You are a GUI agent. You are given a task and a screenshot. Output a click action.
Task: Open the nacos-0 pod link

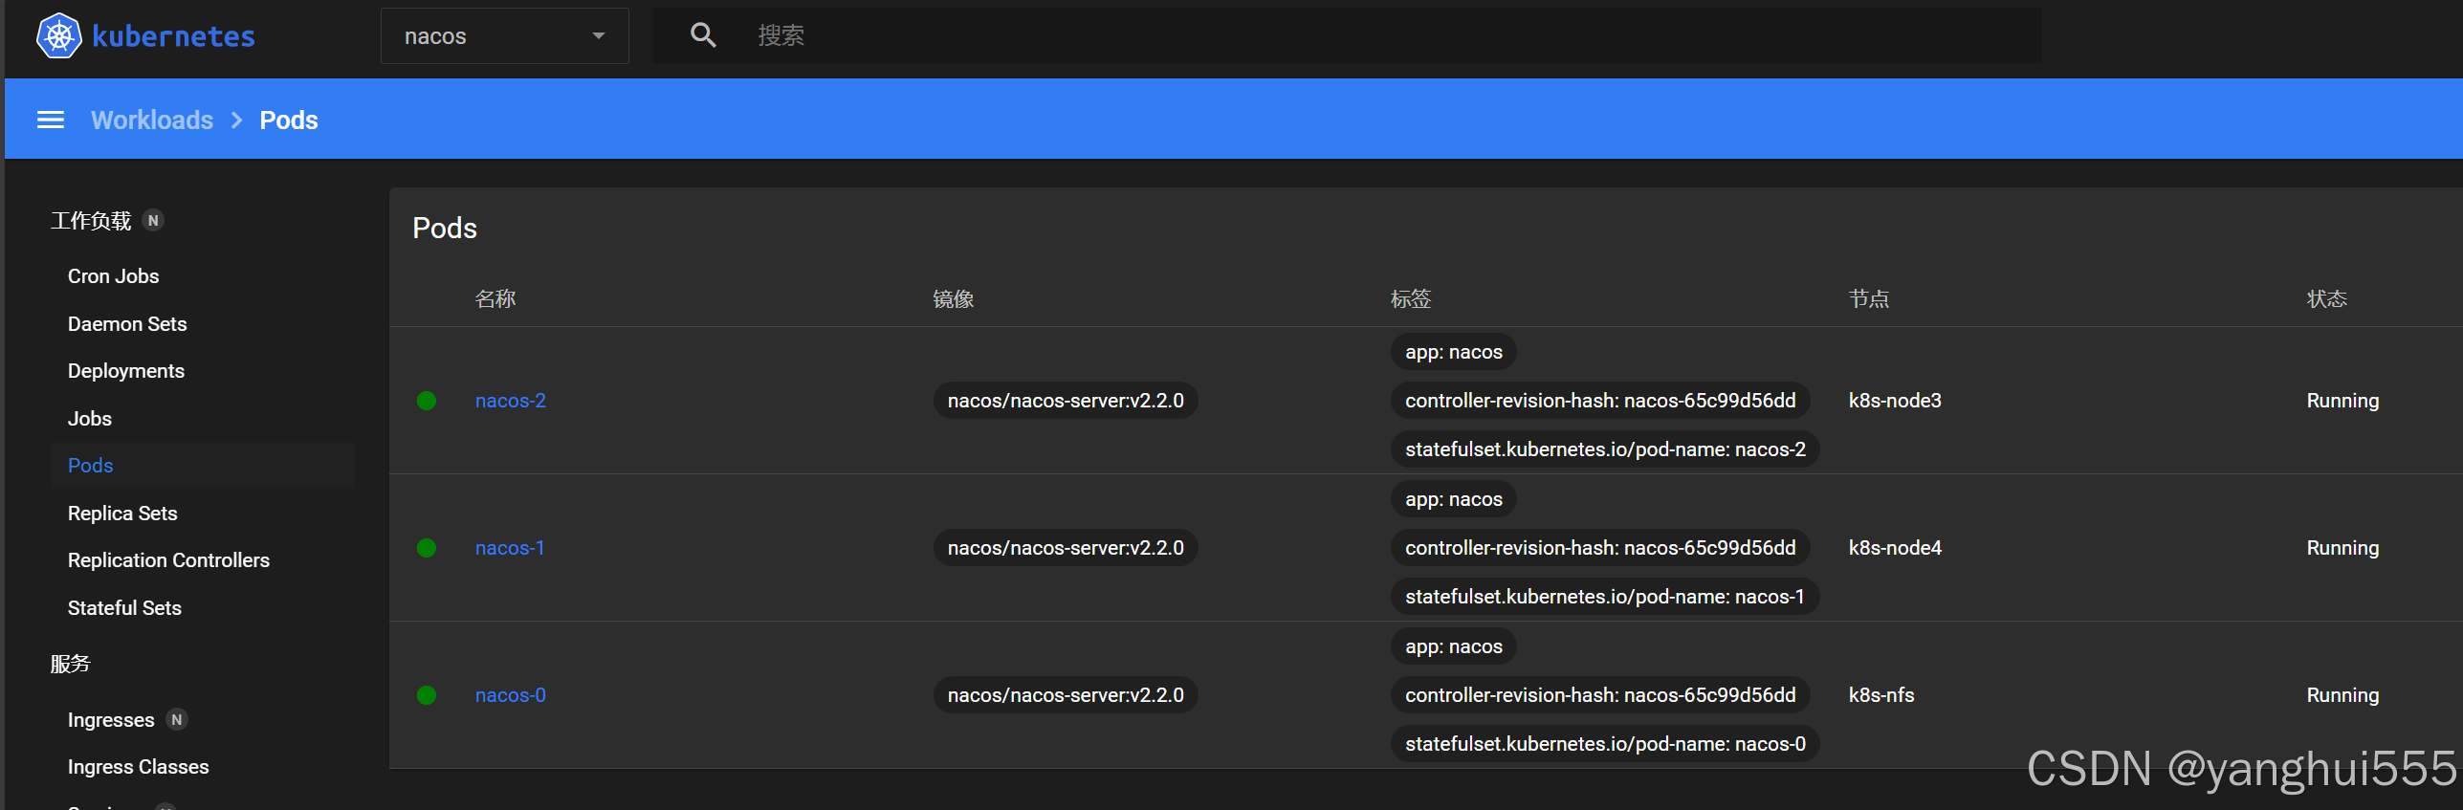click(x=511, y=695)
